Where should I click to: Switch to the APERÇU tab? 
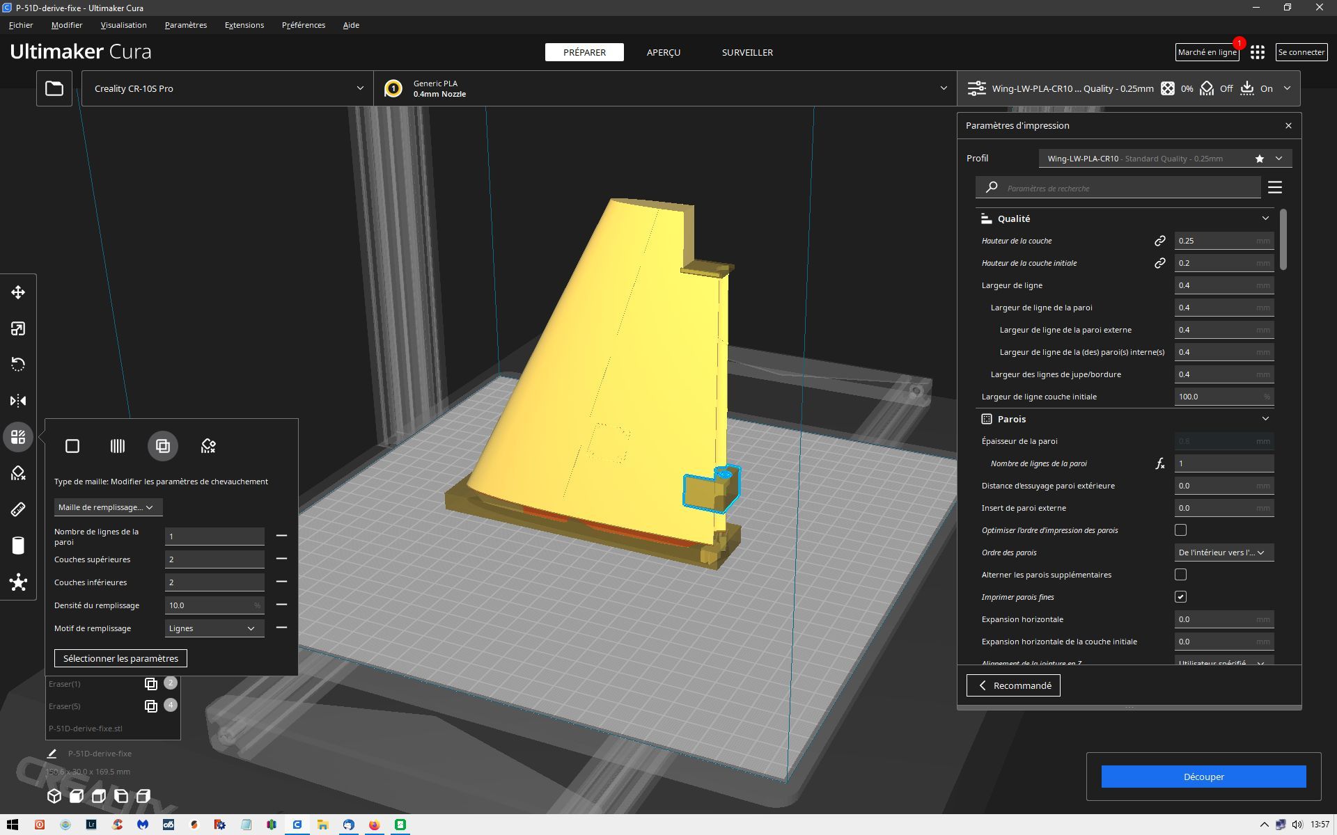(663, 52)
